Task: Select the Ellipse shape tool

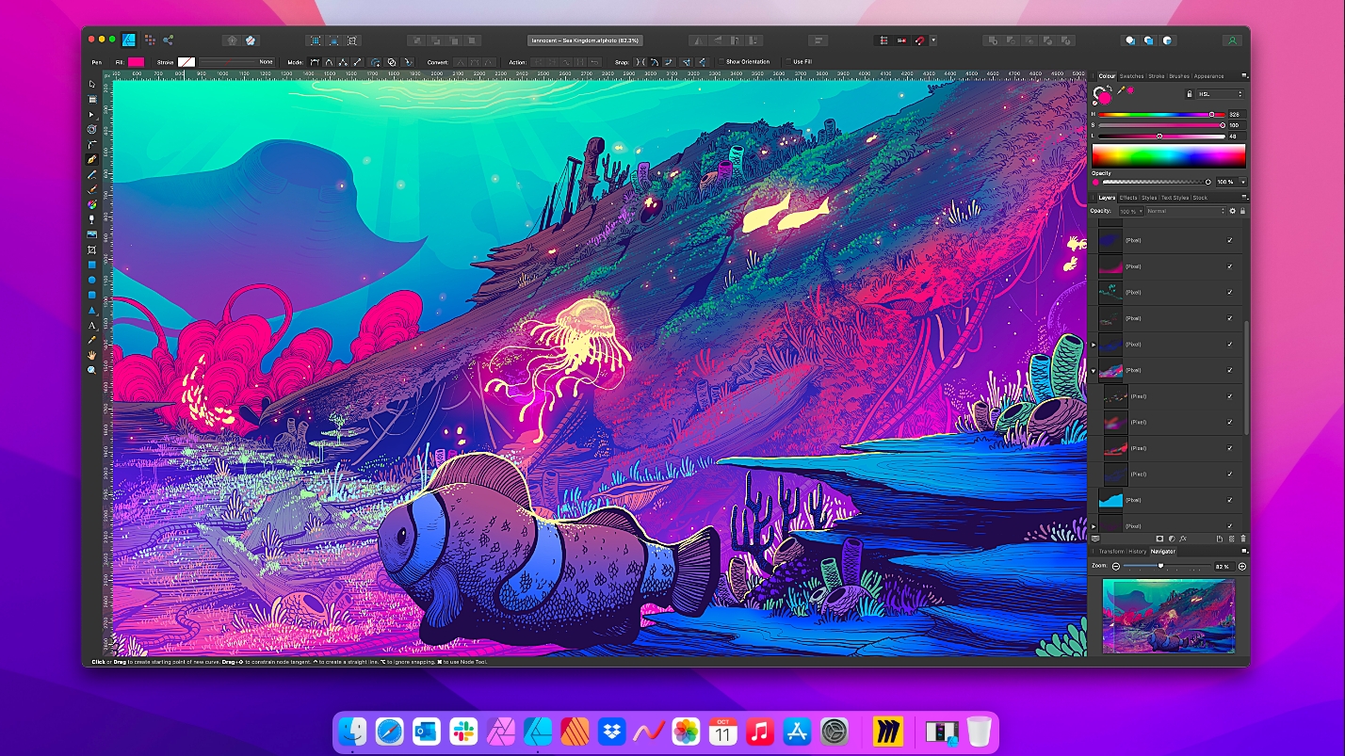Action: [92, 280]
